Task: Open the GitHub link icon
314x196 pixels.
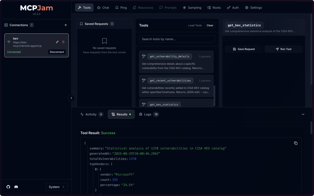Action: tap(8, 187)
